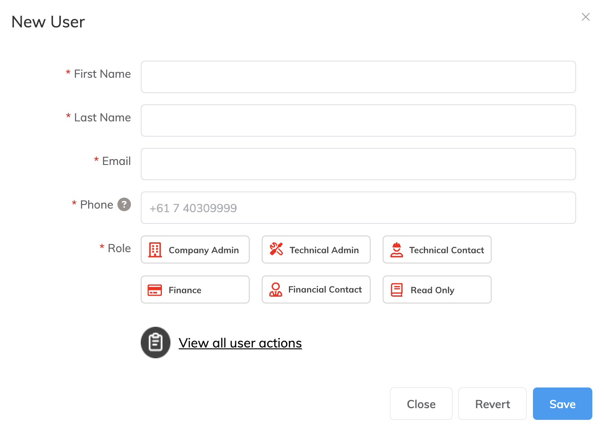Click the clipboard icon beside user actions link
The width and height of the screenshot is (604, 432).
156,343
